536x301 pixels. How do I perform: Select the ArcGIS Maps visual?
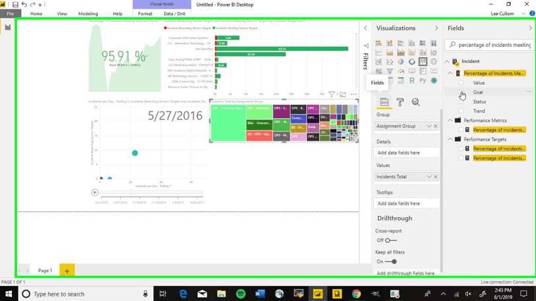[x=434, y=81]
